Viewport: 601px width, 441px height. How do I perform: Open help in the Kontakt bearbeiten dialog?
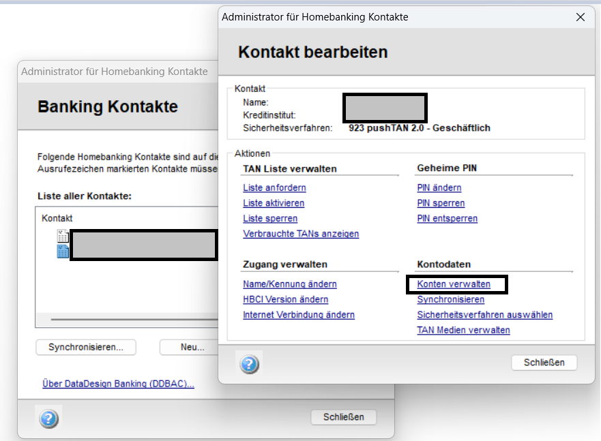tap(249, 364)
